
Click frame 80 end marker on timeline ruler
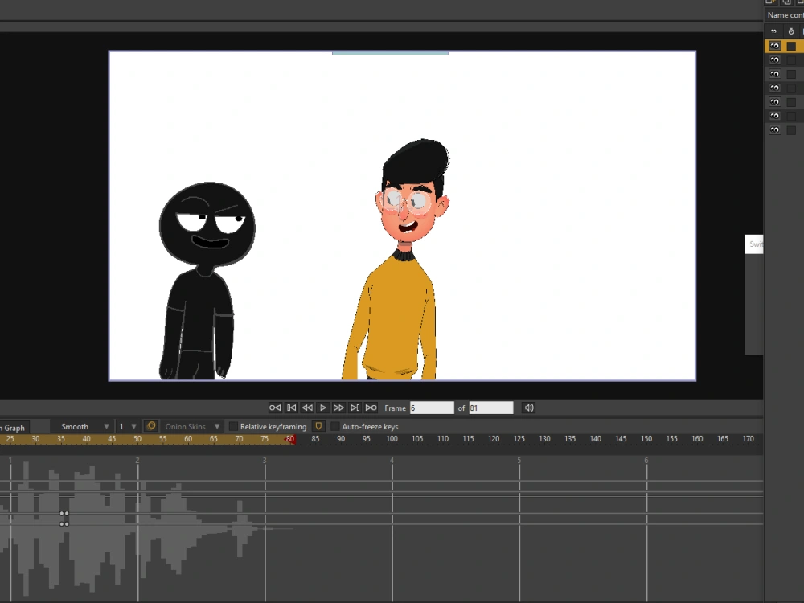[291, 439]
